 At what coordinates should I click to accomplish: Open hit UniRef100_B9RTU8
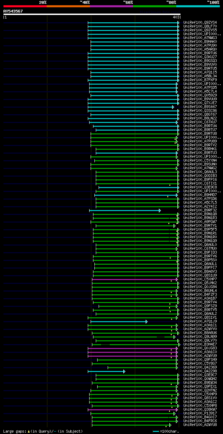[x=200, y=133]
